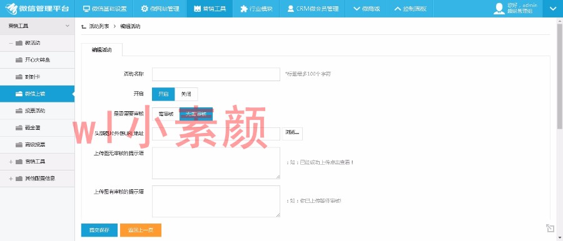Collapse the 微活动 tree group
The image size is (563, 241).
(11, 43)
